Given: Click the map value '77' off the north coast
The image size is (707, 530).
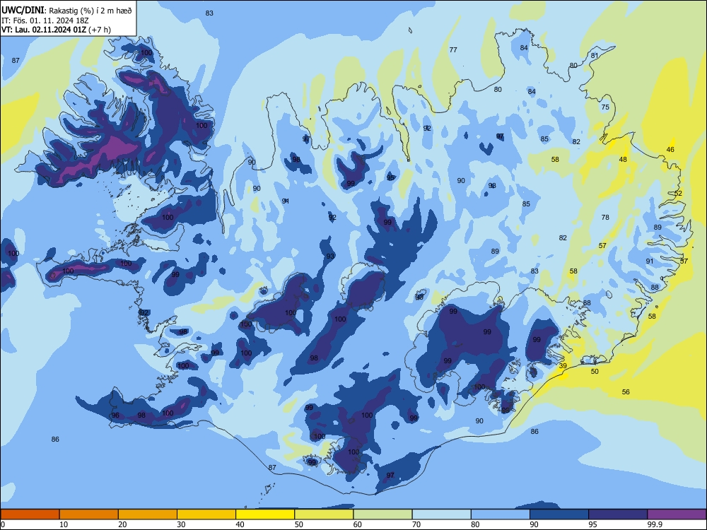Looking at the screenshot, I should (453, 50).
